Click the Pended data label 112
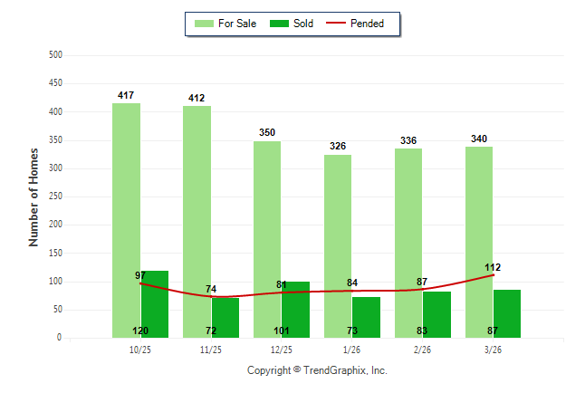Viewport: 585px width, 393px height. (x=493, y=267)
